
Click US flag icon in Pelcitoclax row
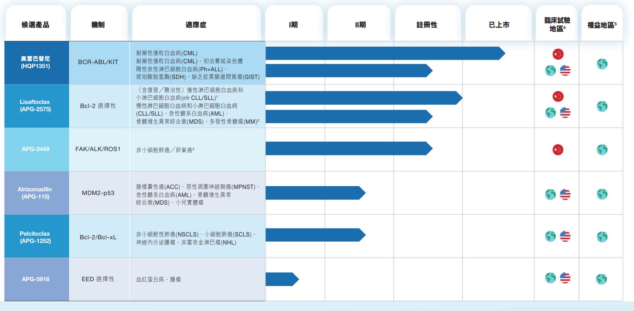[565, 236]
